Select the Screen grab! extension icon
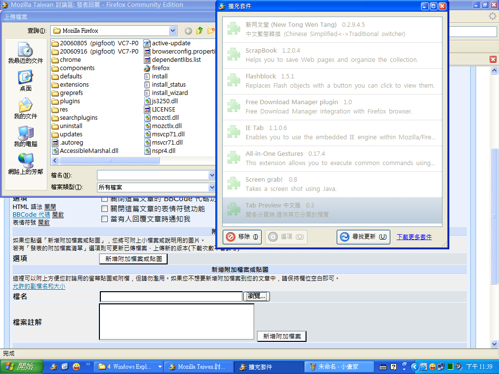This screenshot has width=499, height=374. pyautogui.click(x=233, y=183)
